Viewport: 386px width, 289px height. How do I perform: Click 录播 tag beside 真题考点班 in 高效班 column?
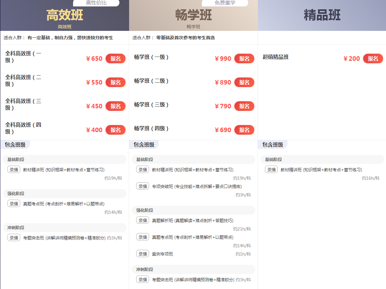point(14,204)
